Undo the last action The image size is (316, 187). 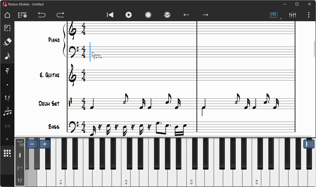pos(42,15)
